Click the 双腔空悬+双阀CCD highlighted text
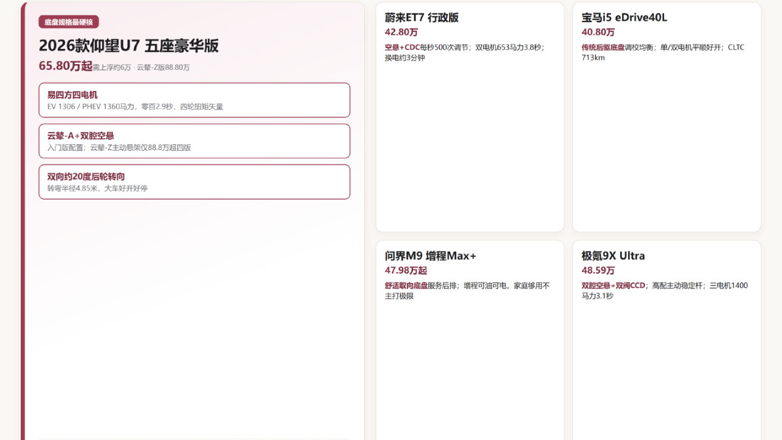The image size is (782, 440). point(613,285)
